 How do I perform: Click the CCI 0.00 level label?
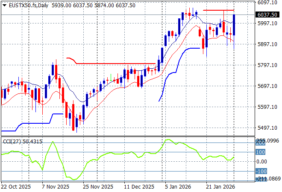pyautogui.click(x=261, y=162)
